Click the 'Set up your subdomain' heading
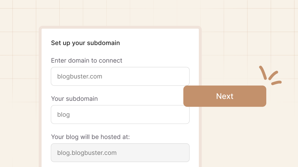The height and width of the screenshot is (167, 298). [x=85, y=43]
